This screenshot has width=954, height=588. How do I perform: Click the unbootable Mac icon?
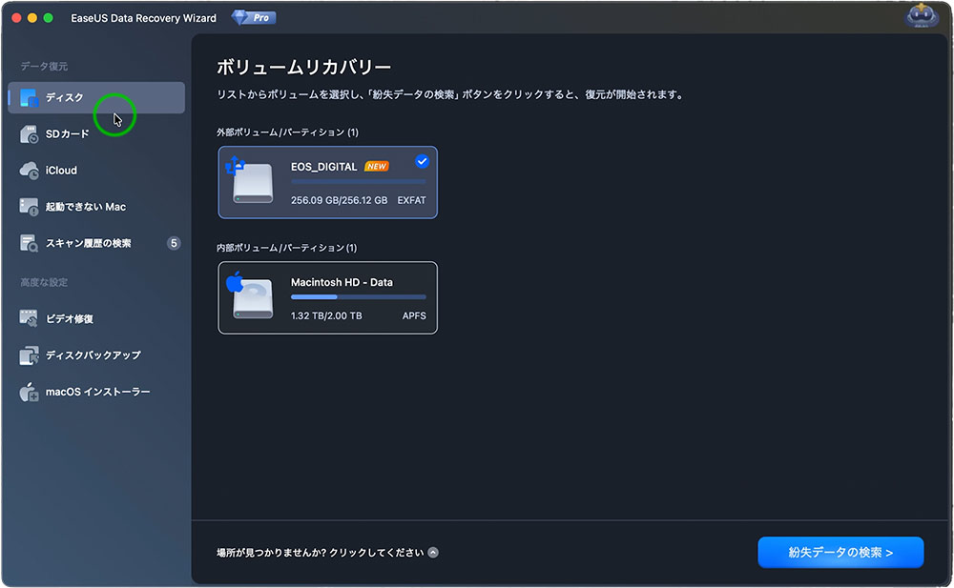29,207
